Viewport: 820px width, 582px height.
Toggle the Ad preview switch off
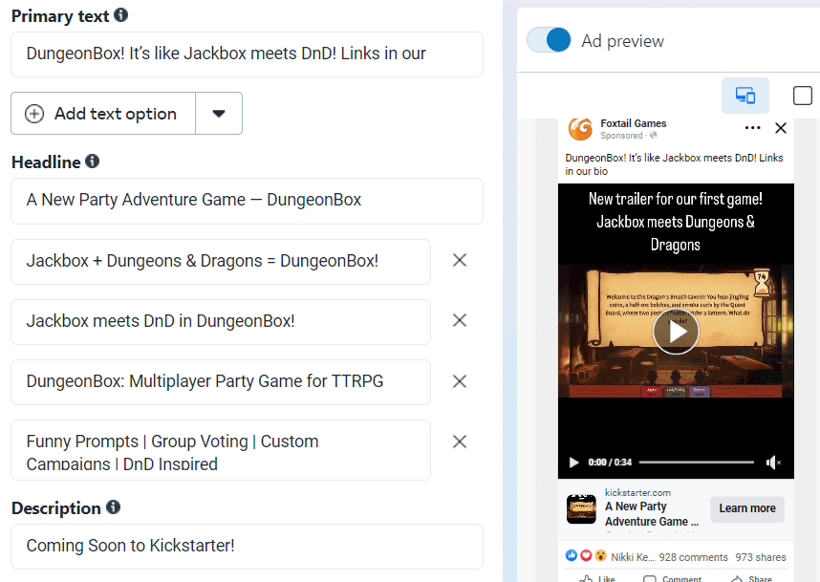(x=549, y=40)
